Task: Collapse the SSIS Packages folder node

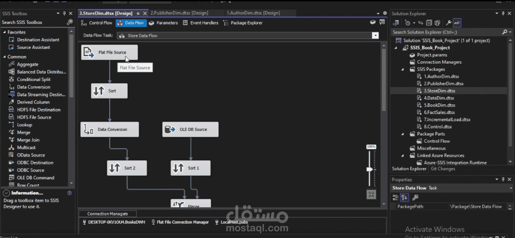Action: 403,70
